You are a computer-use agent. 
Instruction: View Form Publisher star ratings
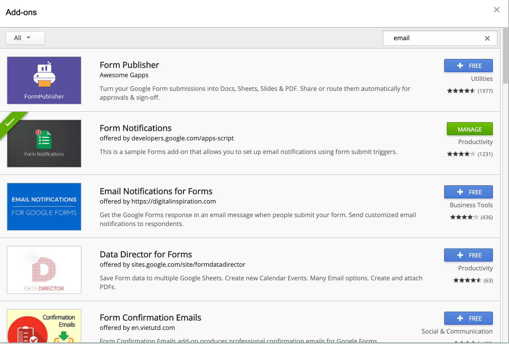coord(461,91)
